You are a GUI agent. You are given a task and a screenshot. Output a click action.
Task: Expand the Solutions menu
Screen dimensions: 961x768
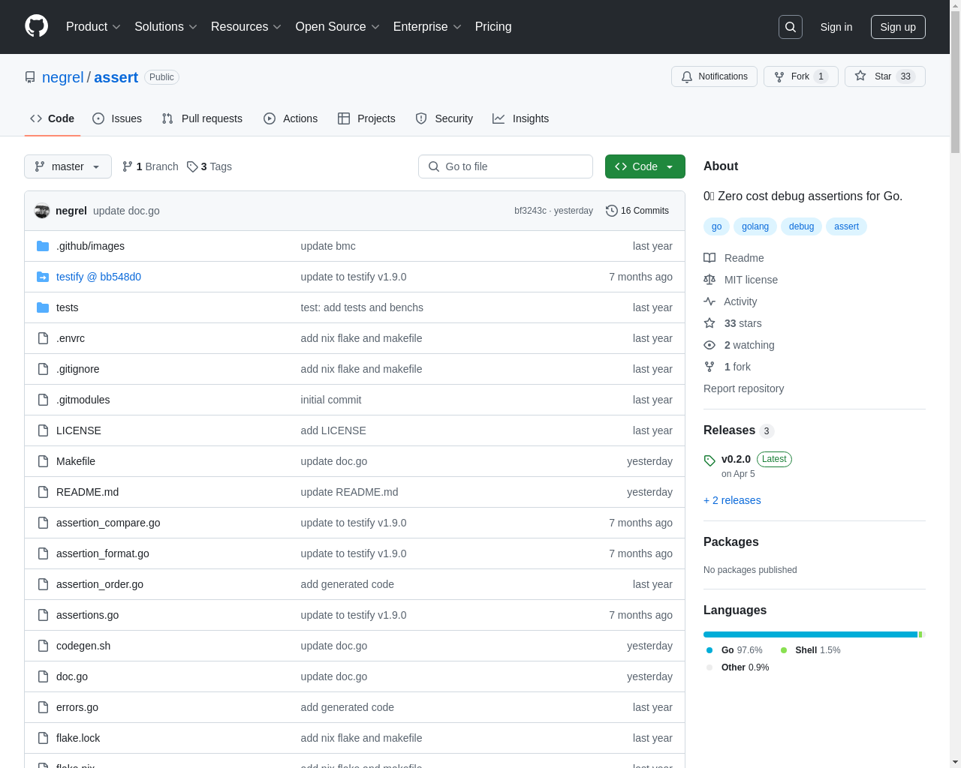[166, 27]
